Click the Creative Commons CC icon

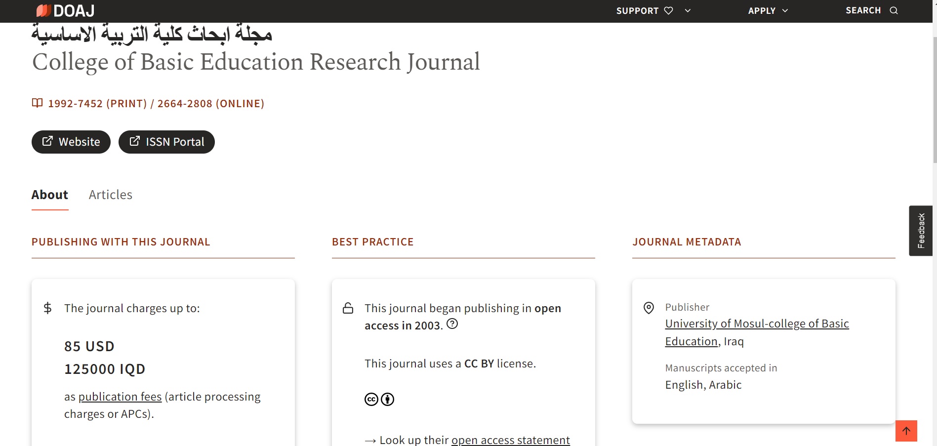[x=371, y=399]
